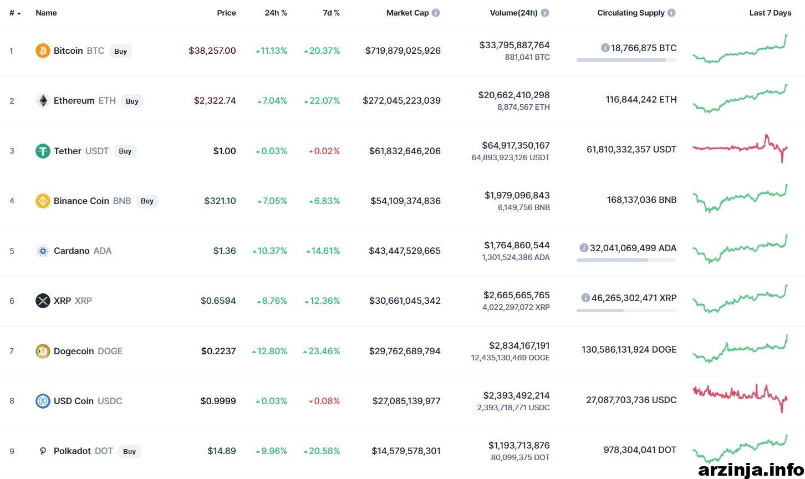Click the Market Cap info icon
The height and width of the screenshot is (479, 805).
click(x=436, y=13)
